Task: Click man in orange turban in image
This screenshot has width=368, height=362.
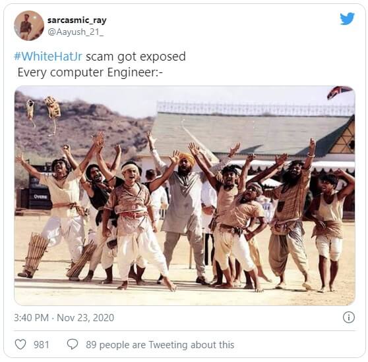Action: (185, 204)
